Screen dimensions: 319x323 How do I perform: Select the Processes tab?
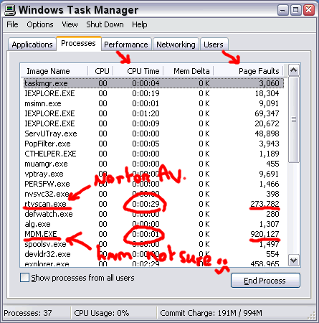[79, 43]
